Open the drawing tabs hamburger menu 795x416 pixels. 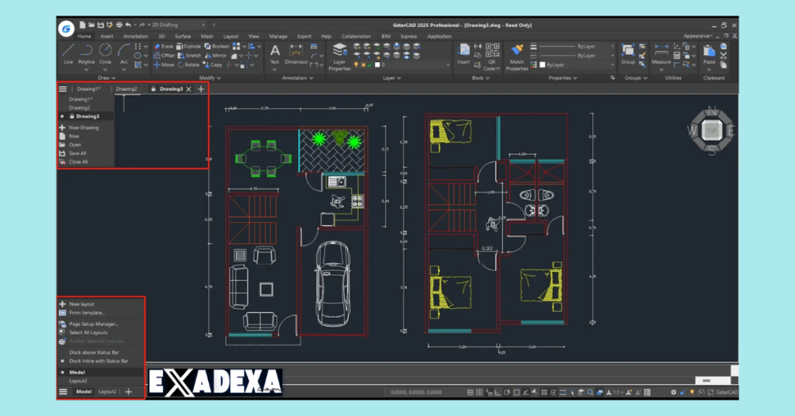point(62,88)
